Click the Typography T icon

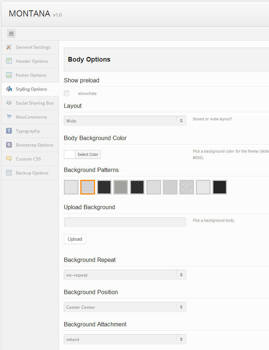(x=9, y=131)
